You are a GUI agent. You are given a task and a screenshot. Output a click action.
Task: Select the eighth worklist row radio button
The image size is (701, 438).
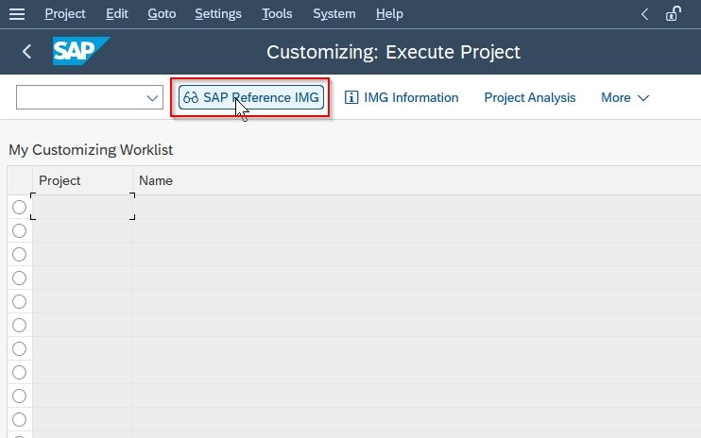click(x=19, y=372)
